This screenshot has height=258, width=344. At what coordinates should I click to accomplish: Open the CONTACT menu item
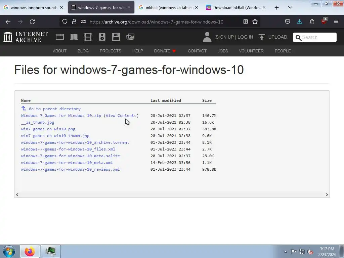(197, 51)
